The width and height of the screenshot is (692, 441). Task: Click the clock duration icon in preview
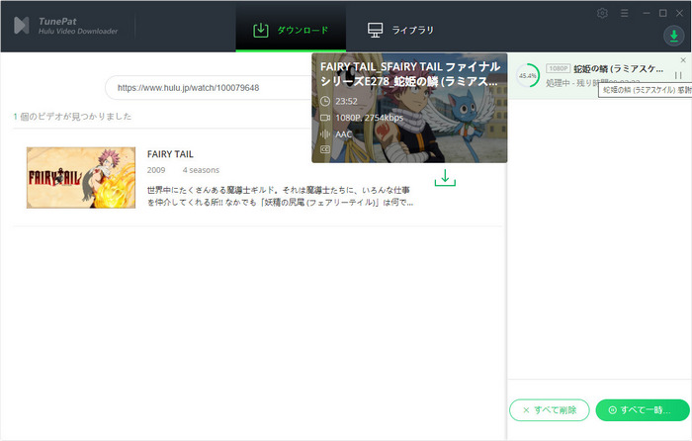click(325, 101)
